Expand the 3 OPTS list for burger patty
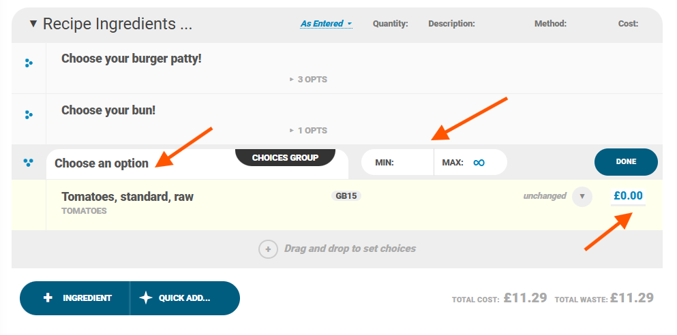The image size is (677, 335). tap(308, 80)
